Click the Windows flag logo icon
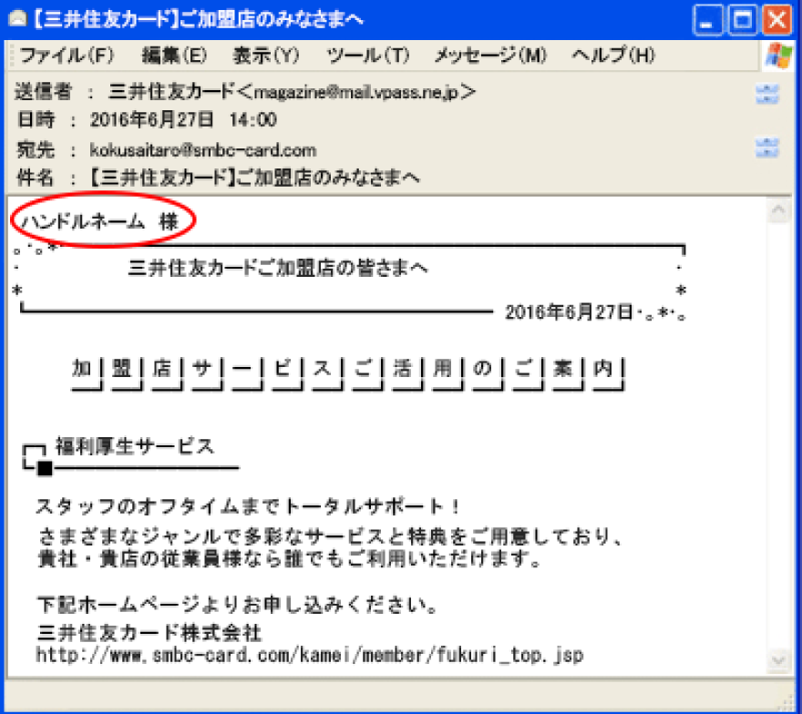Screen dimensions: 802x714 (x=778, y=56)
